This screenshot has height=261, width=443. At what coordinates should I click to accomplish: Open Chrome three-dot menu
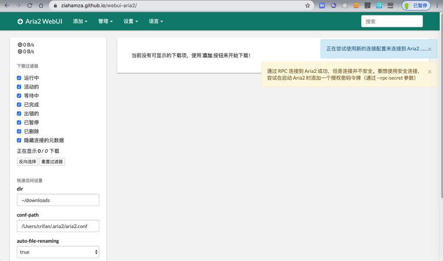coord(437,5)
